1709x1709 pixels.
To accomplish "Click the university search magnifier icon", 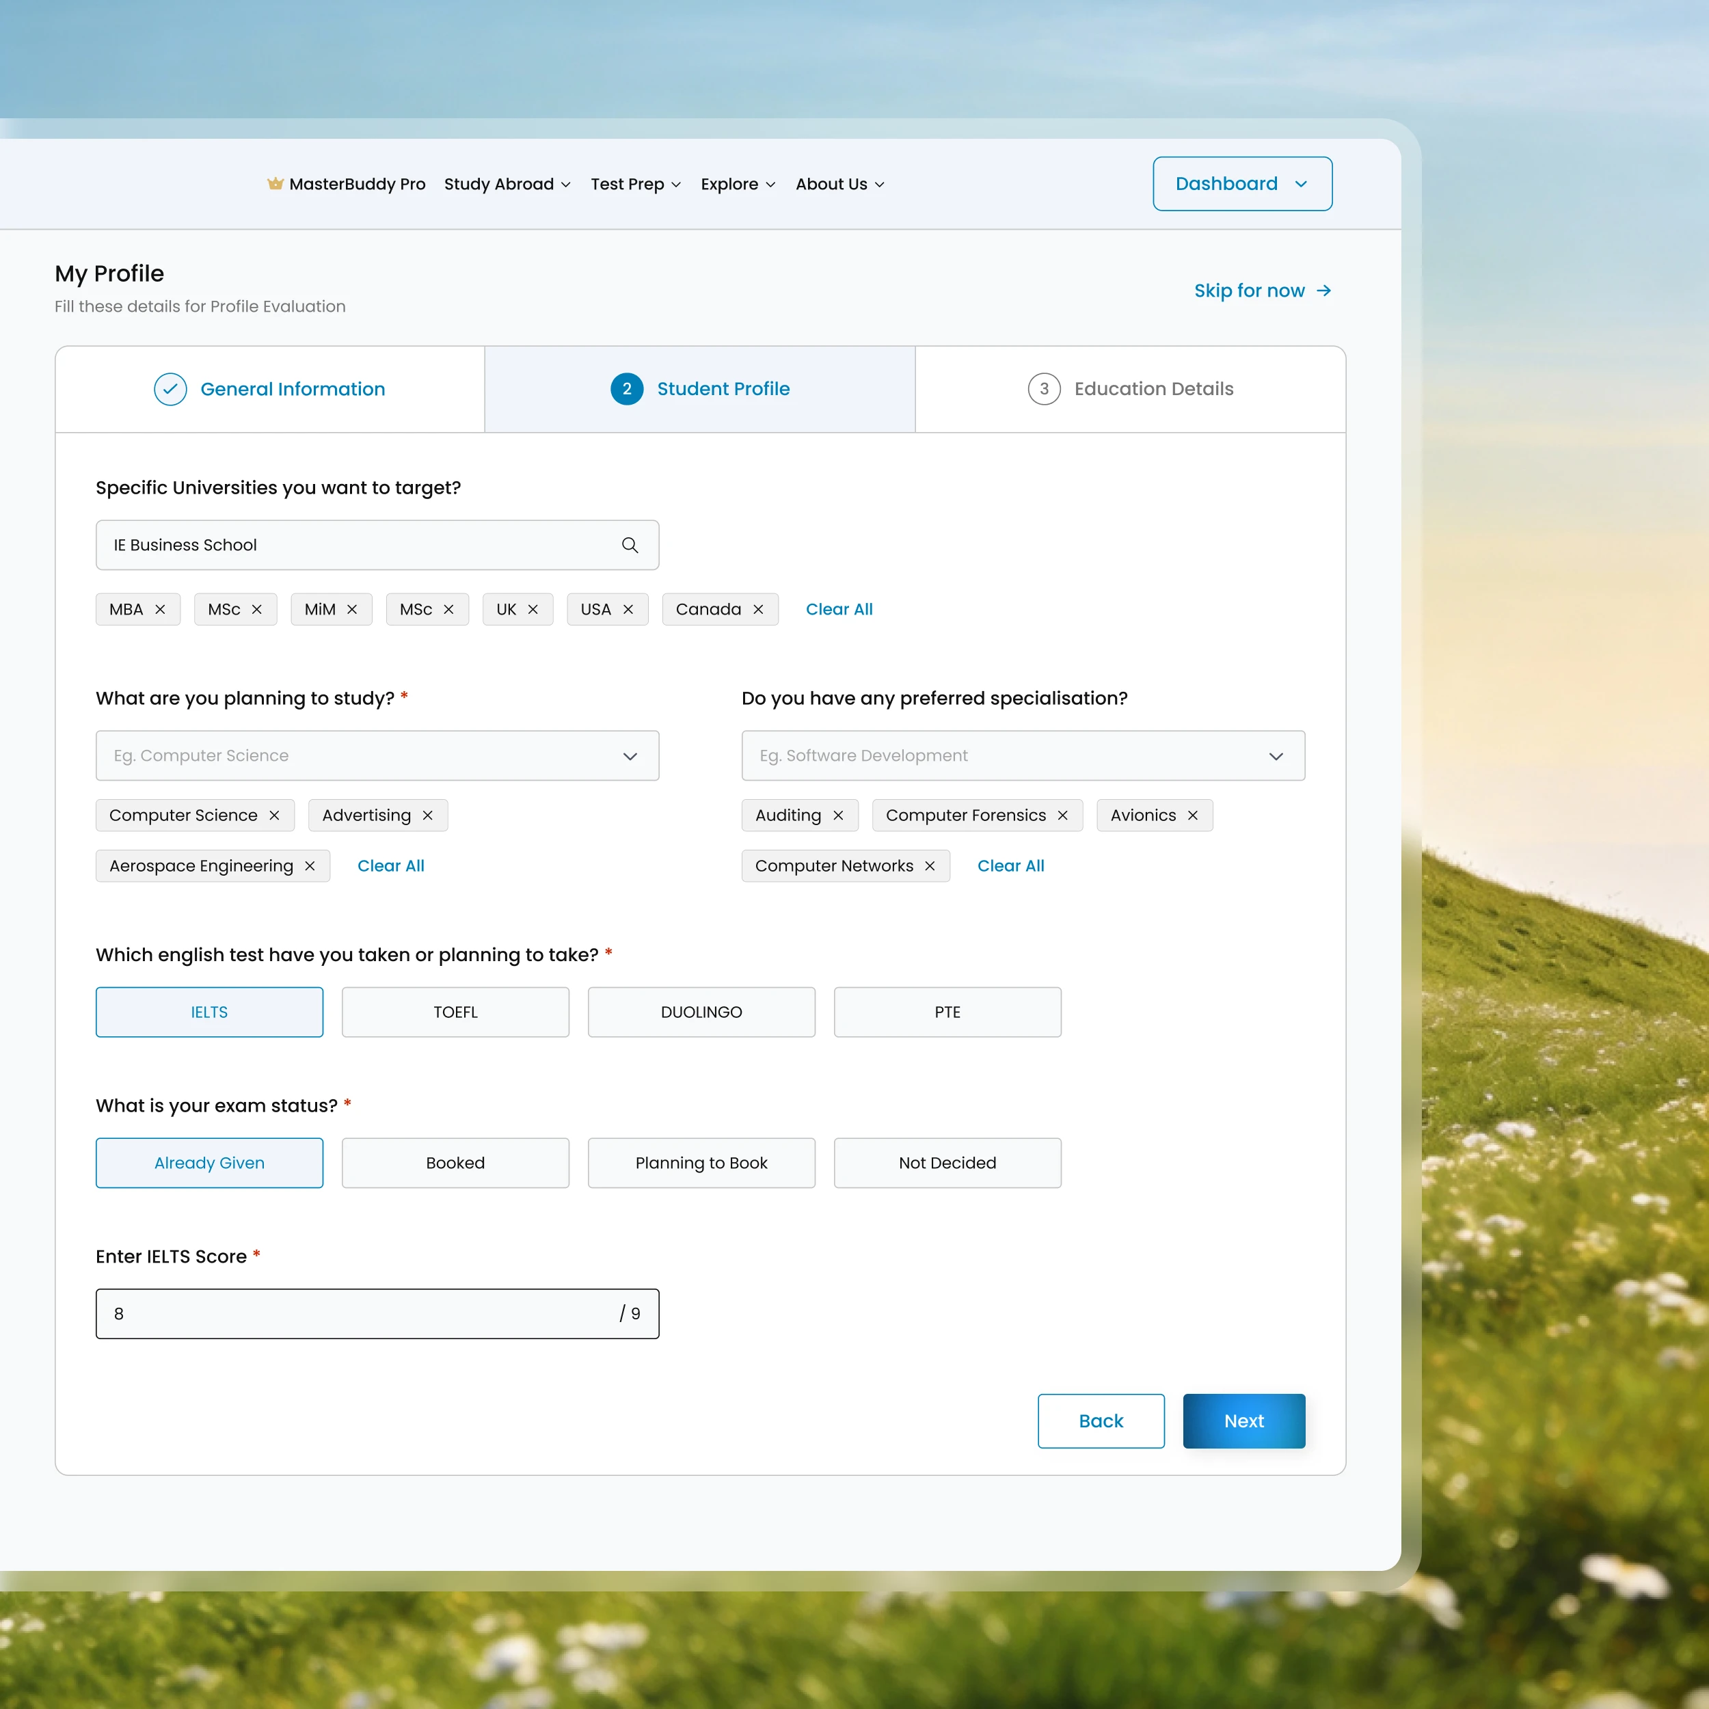I will pos(630,545).
